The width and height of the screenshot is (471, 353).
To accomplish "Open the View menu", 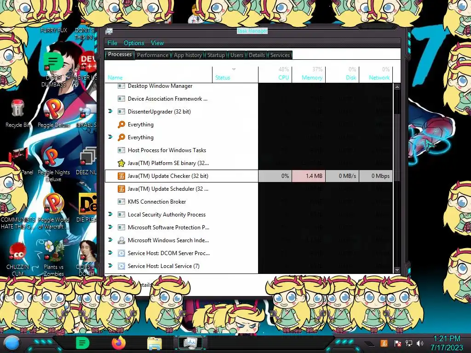I will [x=157, y=43].
